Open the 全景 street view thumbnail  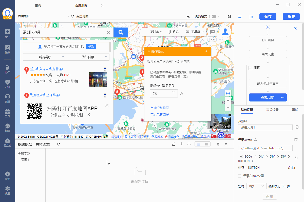point(219,121)
